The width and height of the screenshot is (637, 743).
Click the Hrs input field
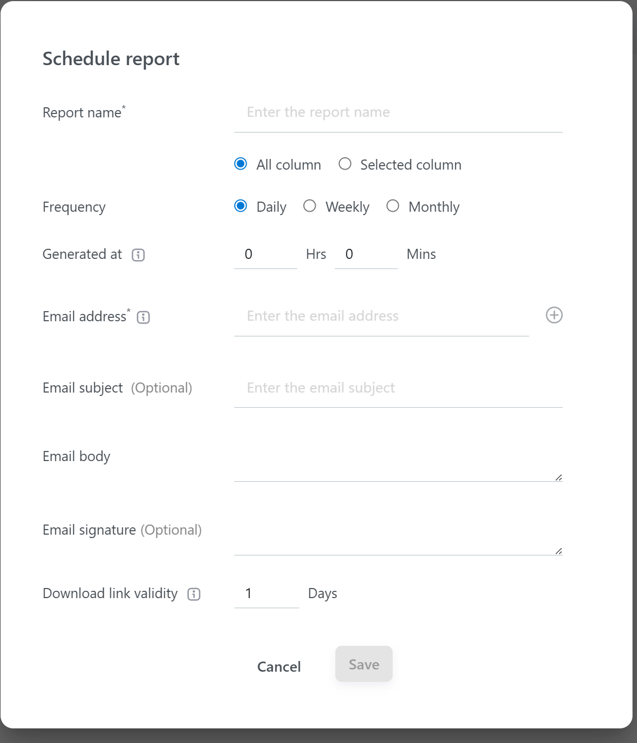tap(265, 254)
